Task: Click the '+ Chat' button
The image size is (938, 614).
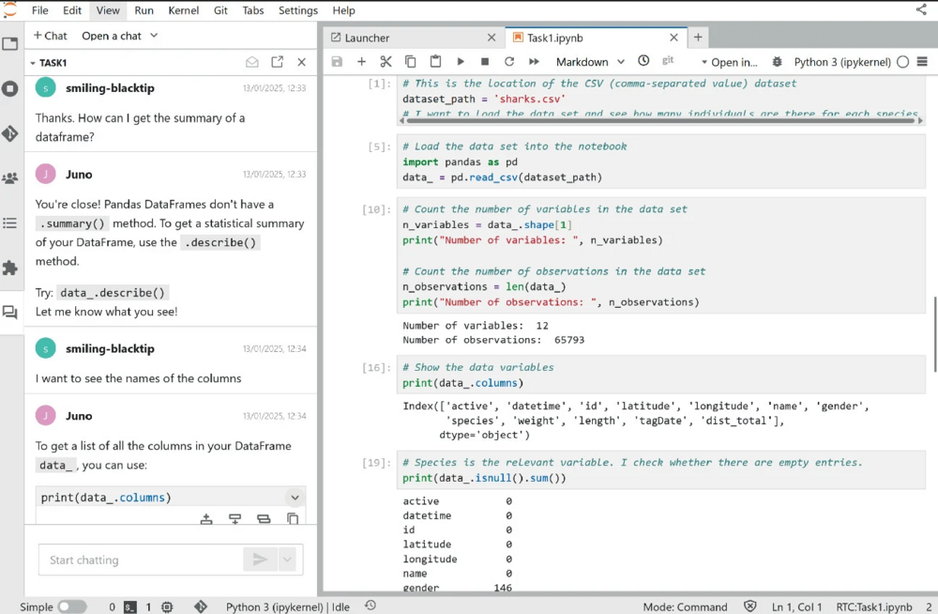Action: 51,36
